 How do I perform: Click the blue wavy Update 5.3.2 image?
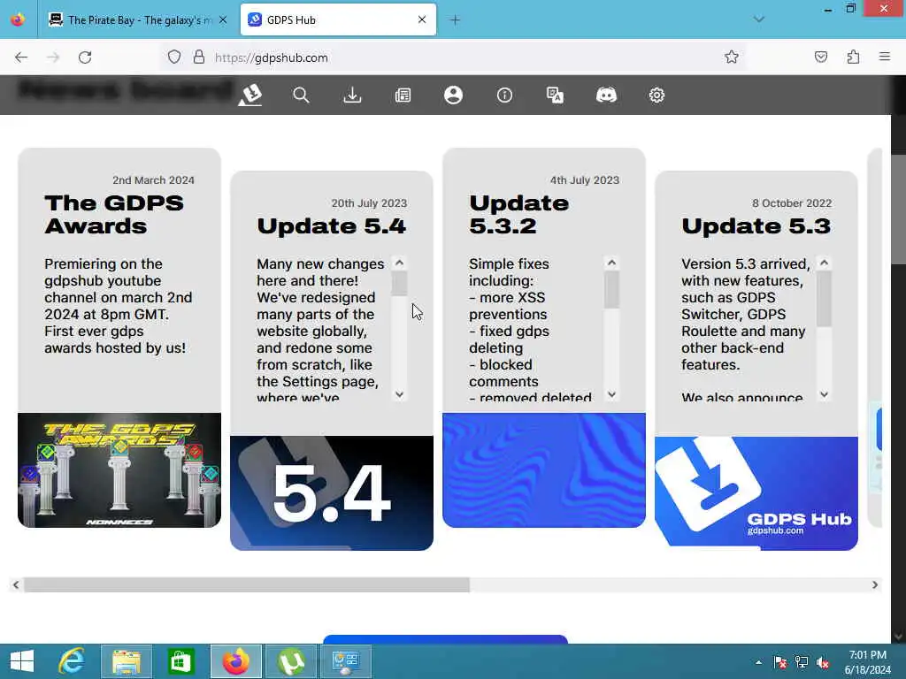[544, 470]
